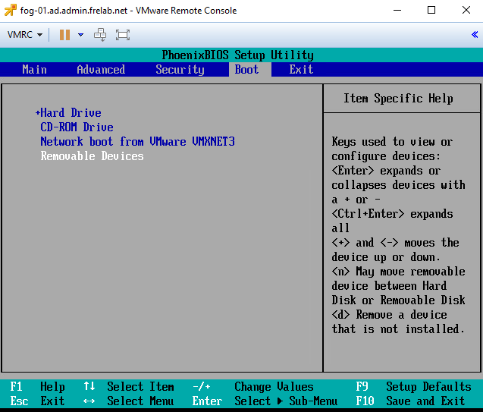Pause the virtual machine
This screenshot has height=412, width=483.
pyautogui.click(x=64, y=35)
